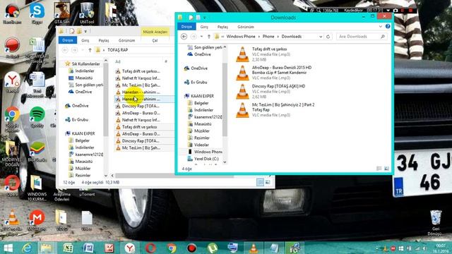
Task: Expand the ribbon in Downloads window
Action: click(381, 27)
